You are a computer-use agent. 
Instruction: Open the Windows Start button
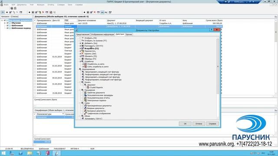pos(3,153)
